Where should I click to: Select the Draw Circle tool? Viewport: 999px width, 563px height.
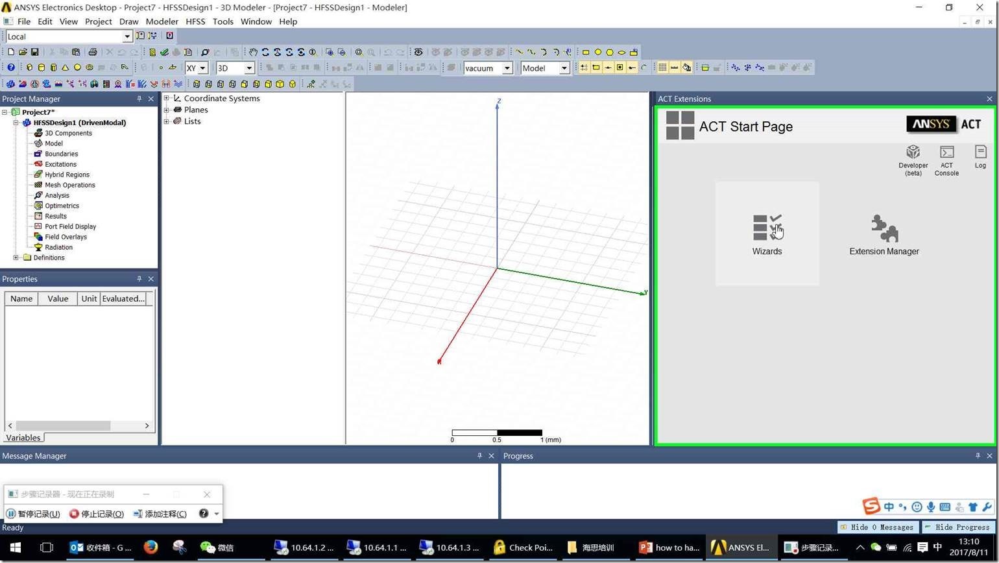(598, 52)
